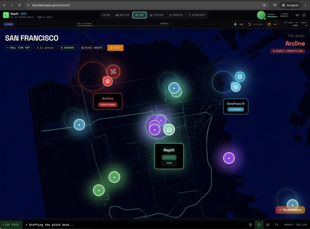This screenshot has width=310, height=229.
Task: Open the browser three-dot menu
Action: pos(305,5)
